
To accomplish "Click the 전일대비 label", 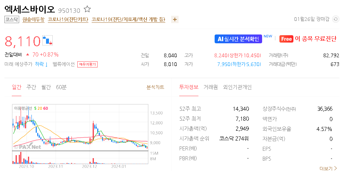I will coord(13,55).
